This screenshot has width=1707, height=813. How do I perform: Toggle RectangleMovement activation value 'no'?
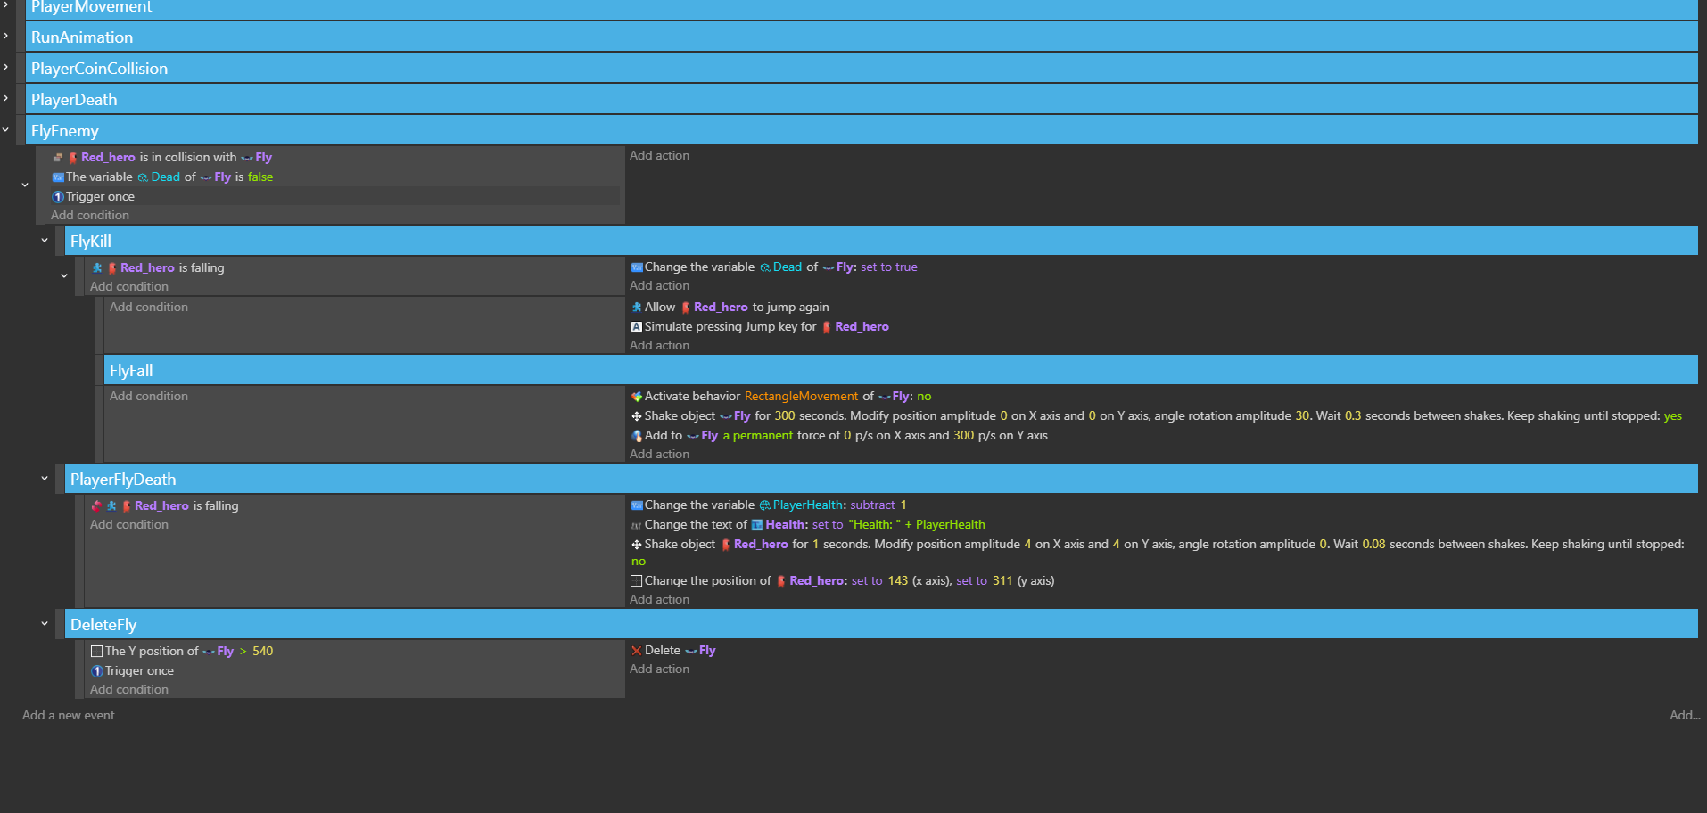click(924, 397)
